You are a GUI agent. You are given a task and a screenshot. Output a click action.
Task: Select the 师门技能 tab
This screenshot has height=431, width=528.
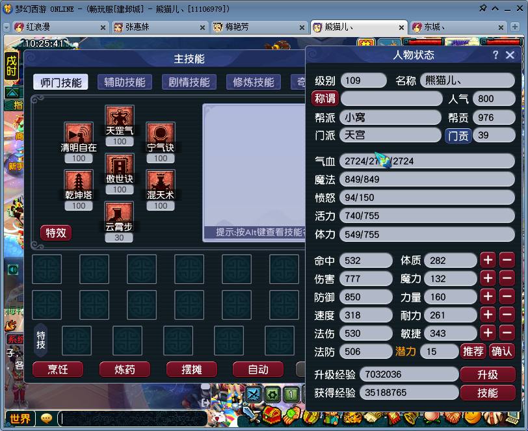click(60, 82)
